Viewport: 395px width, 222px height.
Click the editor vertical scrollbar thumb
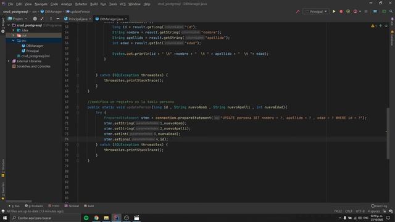click(388, 133)
